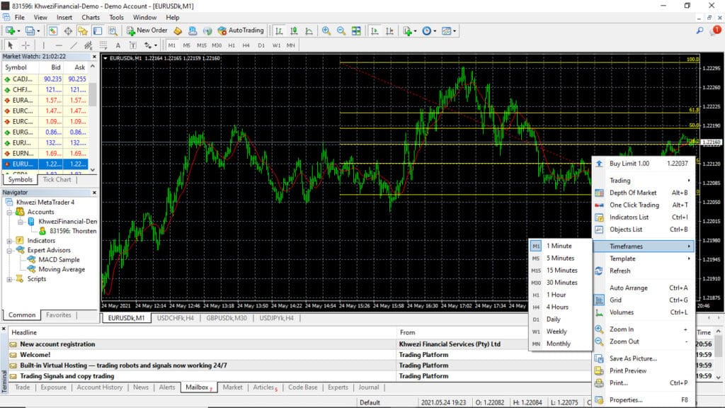Toggle the Chart Shift toolbar icon
The width and height of the screenshot is (725, 408).
[x=389, y=31]
